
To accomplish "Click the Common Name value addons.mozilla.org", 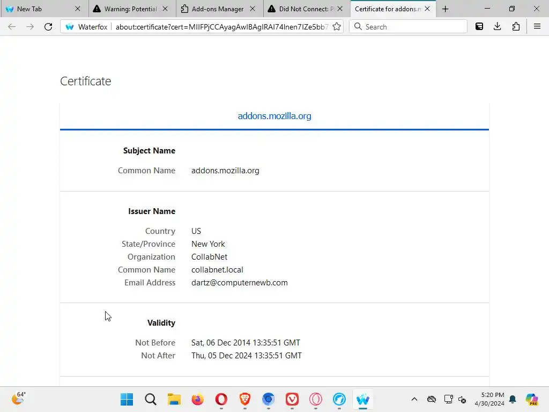I will click(x=225, y=171).
